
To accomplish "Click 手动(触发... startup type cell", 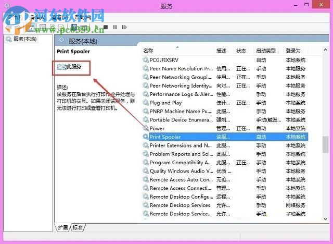I will [268, 120].
